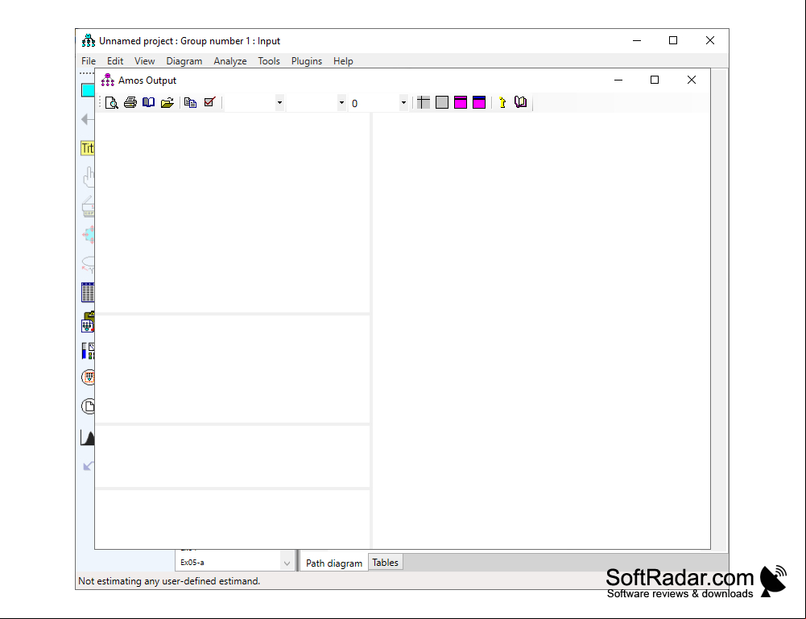The height and width of the screenshot is (619, 806).
Task: Open Page Setup blue book icon
Action: tap(148, 103)
